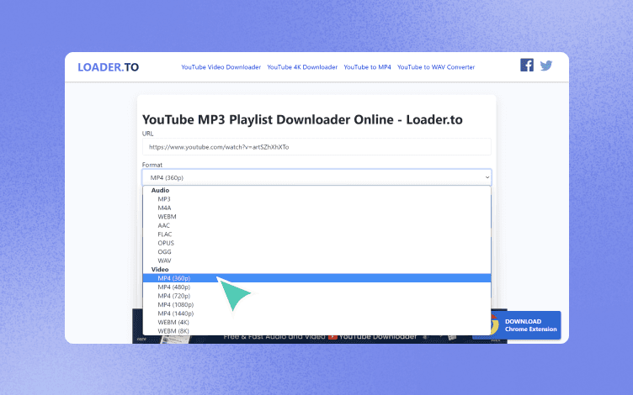Select OPUS audio format option
The height and width of the screenshot is (395, 633).
316,243
